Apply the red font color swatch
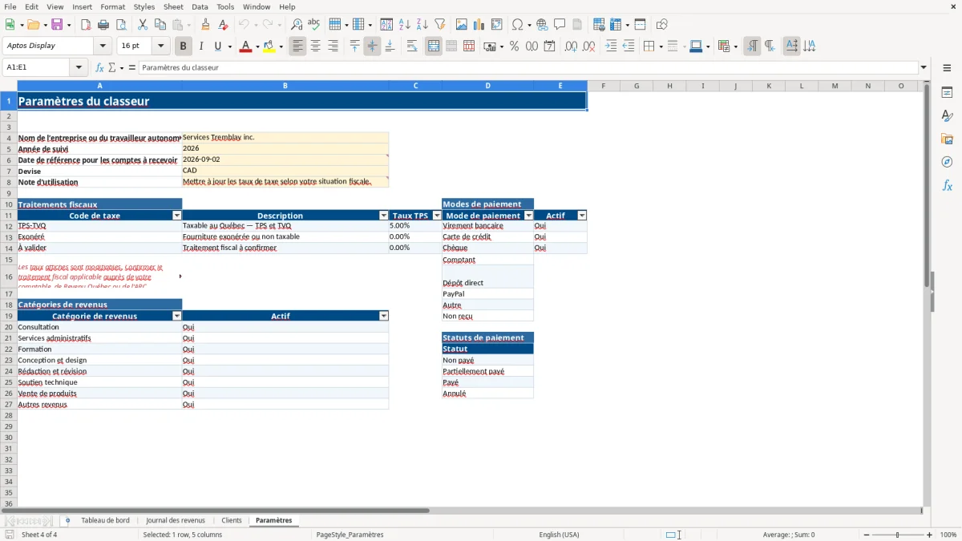This screenshot has height=541, width=962. click(x=245, y=46)
